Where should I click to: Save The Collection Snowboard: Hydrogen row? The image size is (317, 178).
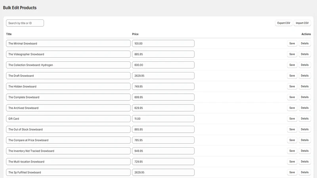point(292,65)
